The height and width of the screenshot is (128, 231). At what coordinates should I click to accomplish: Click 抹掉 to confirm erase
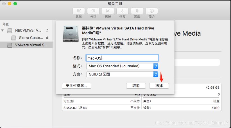coord(159,86)
